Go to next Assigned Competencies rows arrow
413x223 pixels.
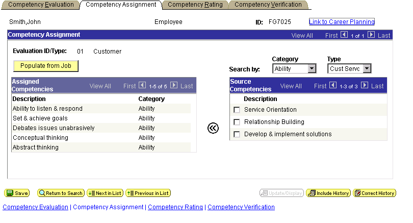[174, 85]
